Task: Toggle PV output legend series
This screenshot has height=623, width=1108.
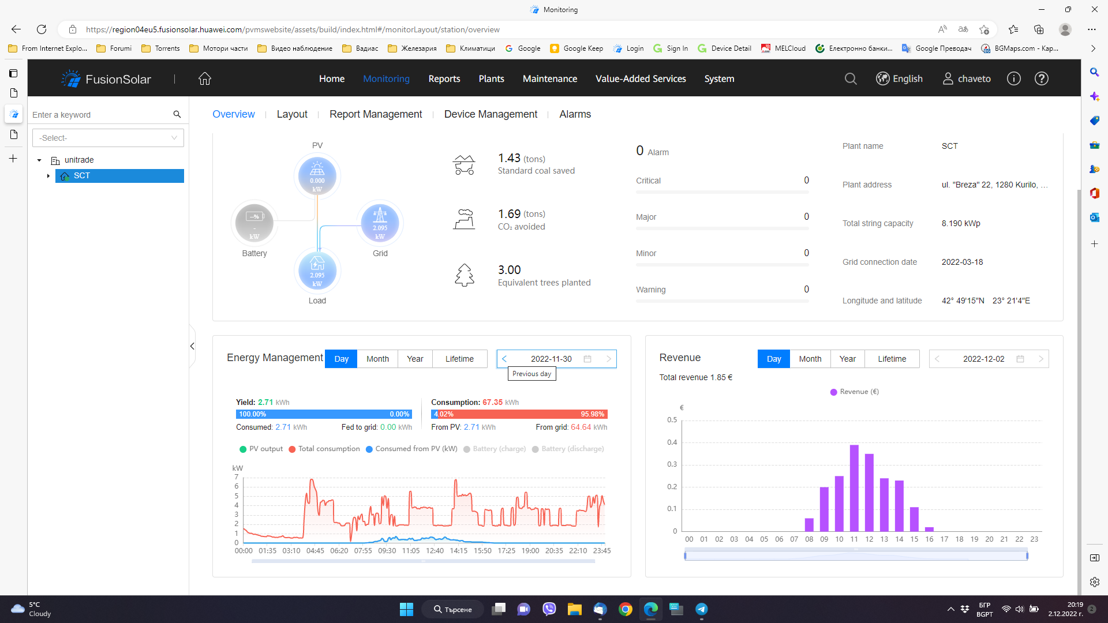Action: [261, 449]
